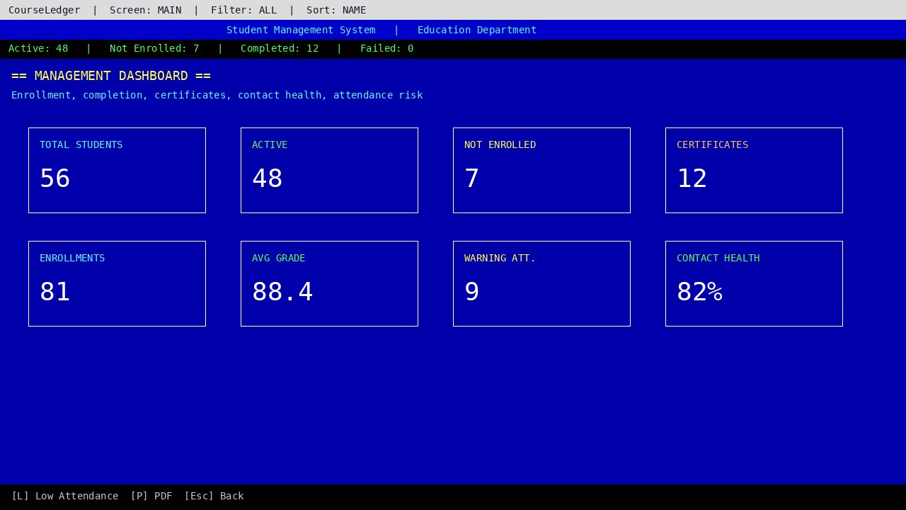Click 'Not Enrolled: 7' status entry
This screenshot has width=906, height=510.
pos(154,48)
